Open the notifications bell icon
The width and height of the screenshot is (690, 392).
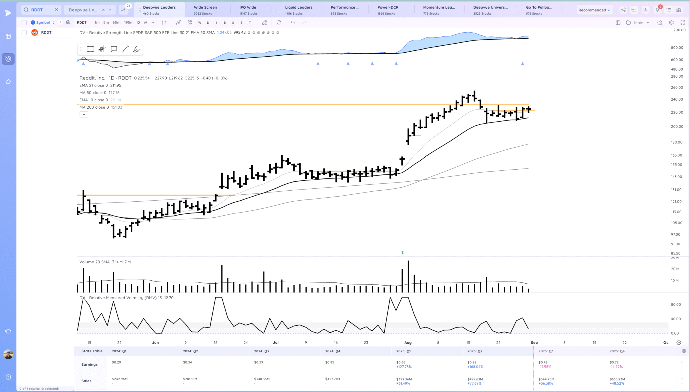coord(657,10)
